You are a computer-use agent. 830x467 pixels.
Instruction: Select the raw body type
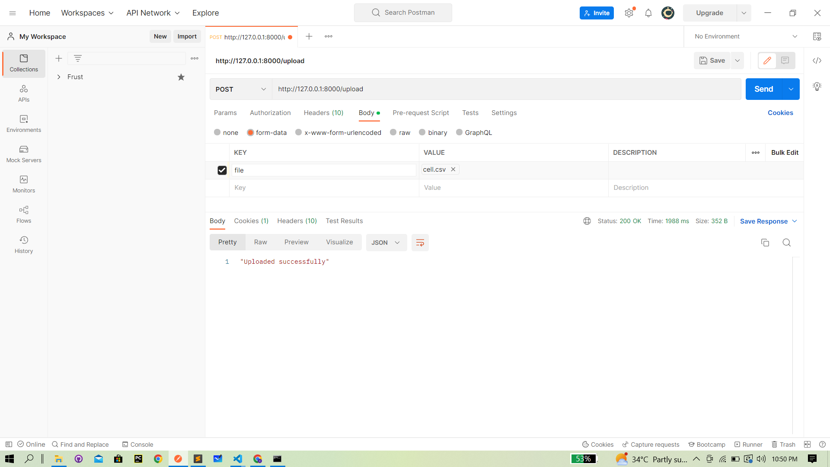point(393,132)
